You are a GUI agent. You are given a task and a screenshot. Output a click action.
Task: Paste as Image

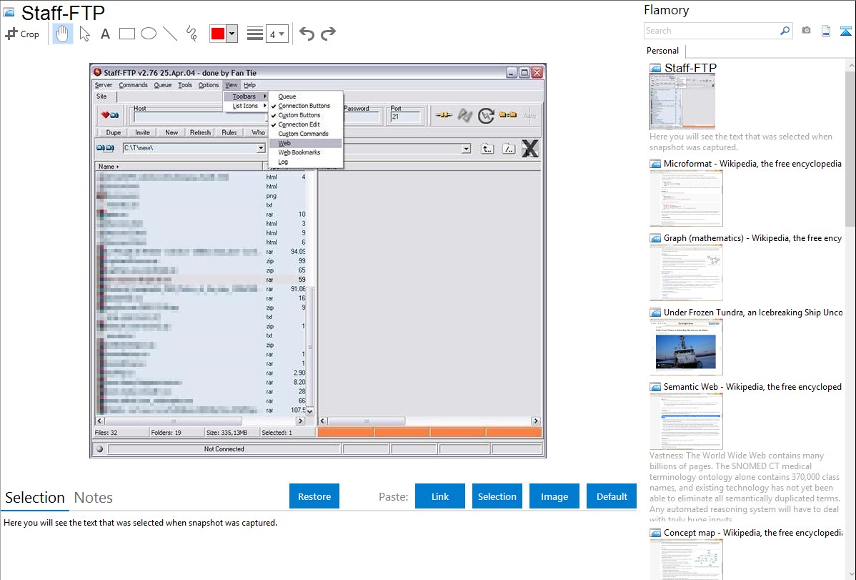pos(554,496)
